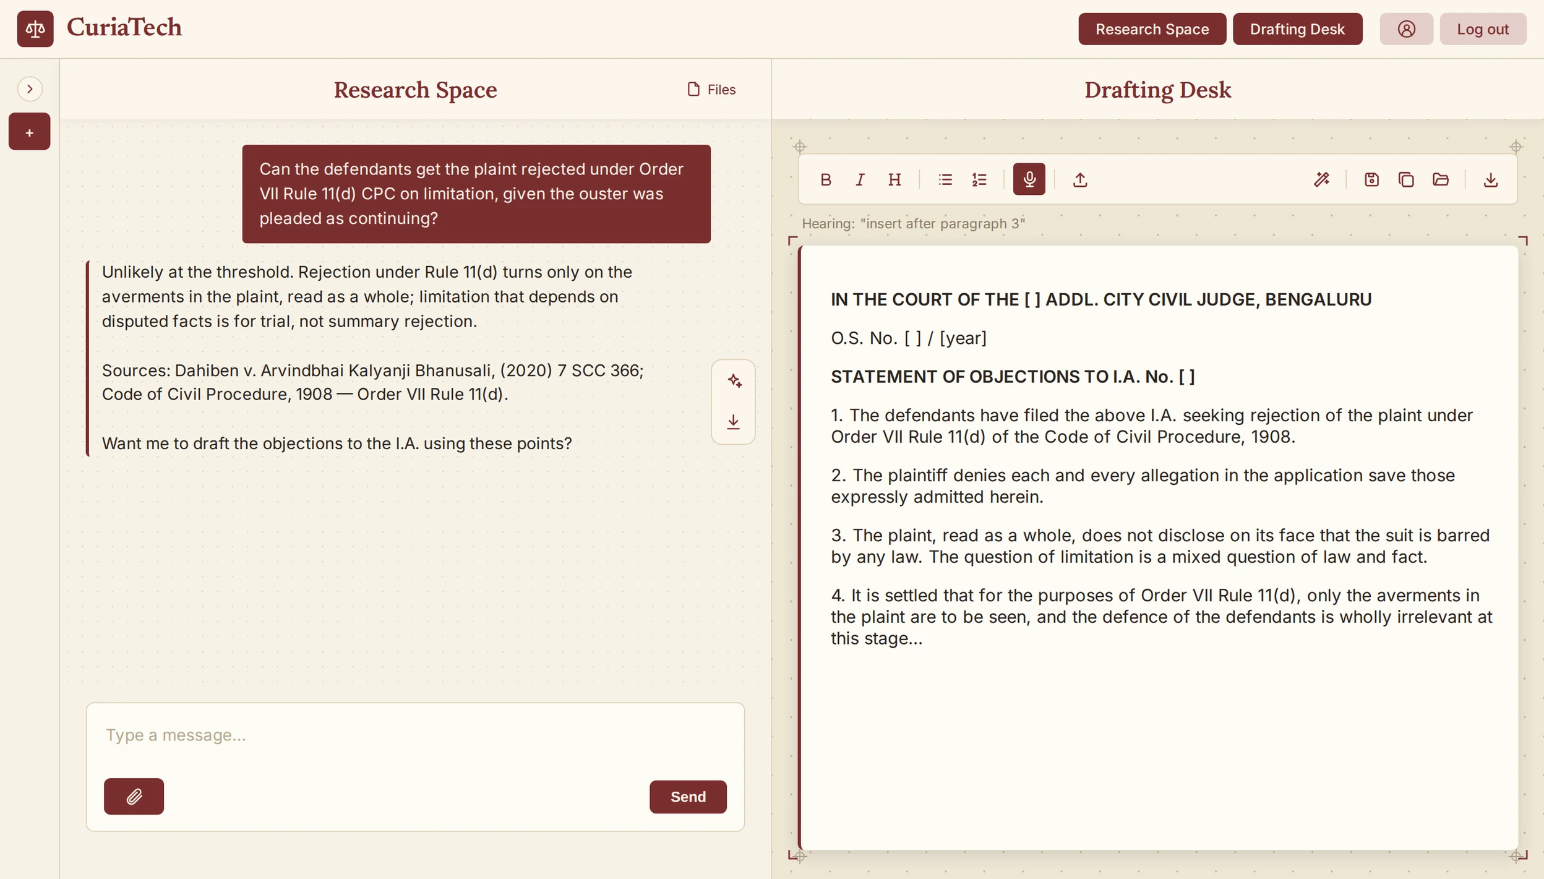Viewport: 1544px width, 879px height.
Task: Click paragraph 2 where plaintiff denies allegations
Action: click(1143, 486)
